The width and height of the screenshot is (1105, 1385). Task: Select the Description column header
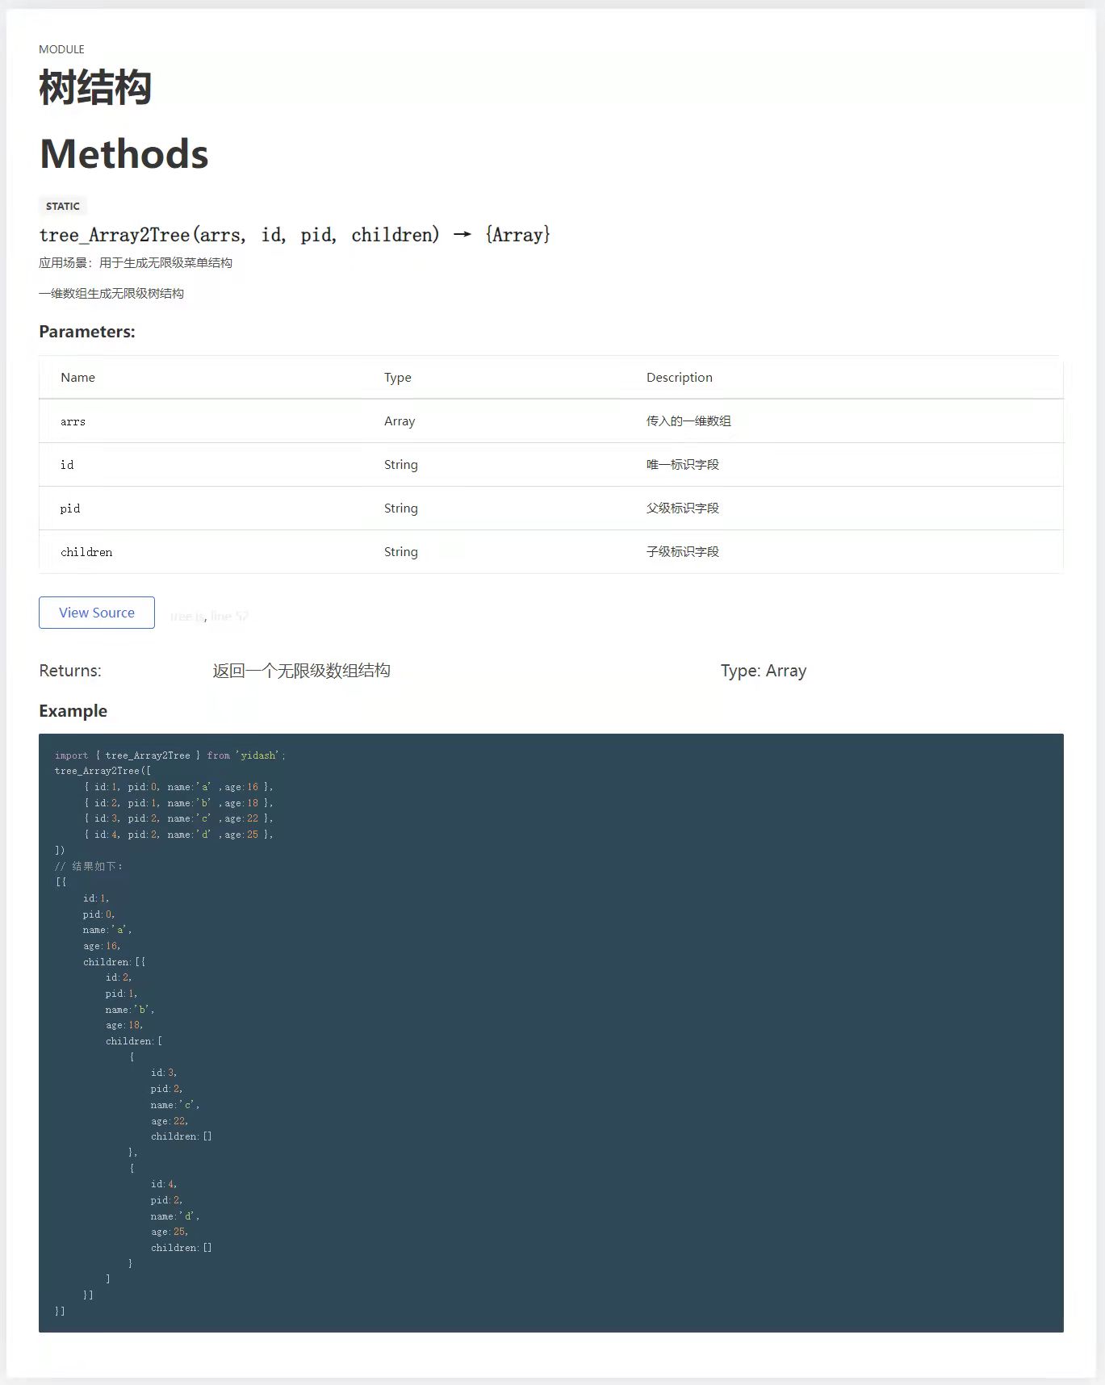(680, 377)
